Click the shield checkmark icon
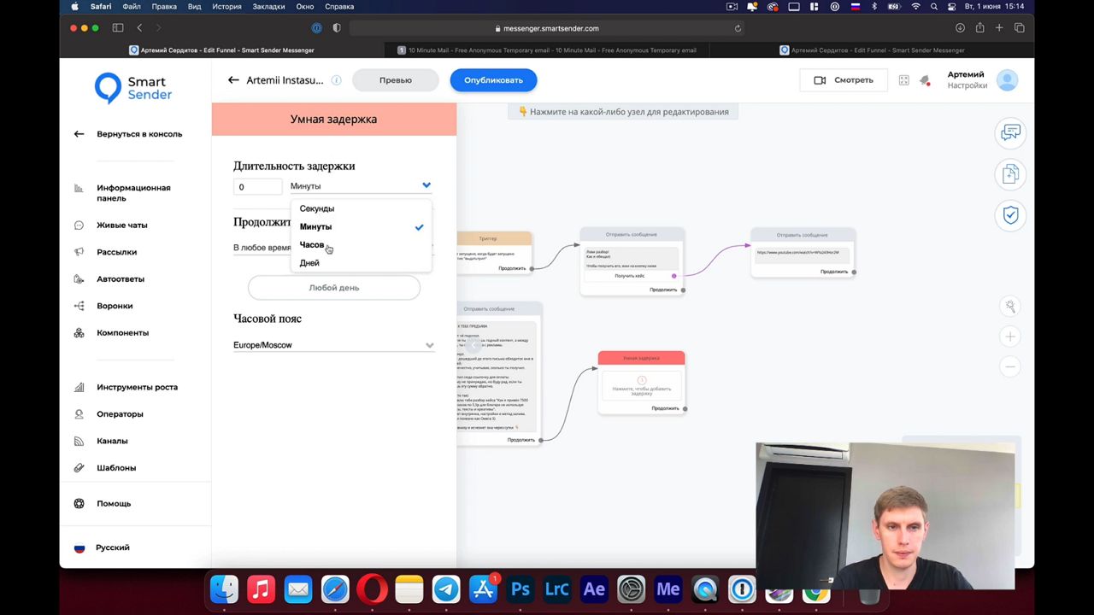Image resolution: width=1094 pixels, height=615 pixels. coord(1010,215)
